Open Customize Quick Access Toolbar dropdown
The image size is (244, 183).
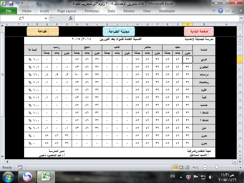[37, 4]
